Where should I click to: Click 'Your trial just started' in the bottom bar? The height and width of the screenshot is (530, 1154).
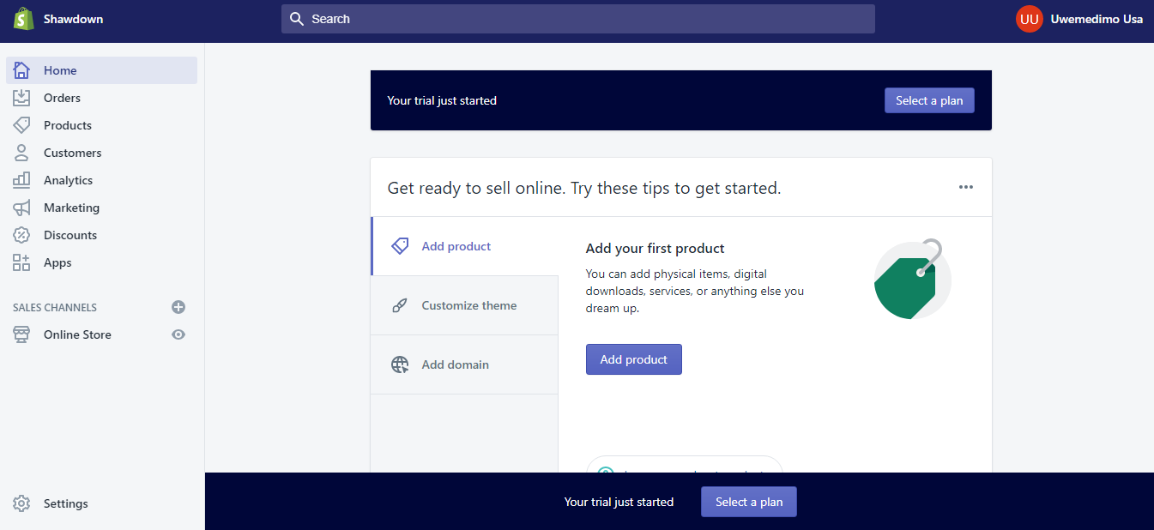[x=619, y=502]
